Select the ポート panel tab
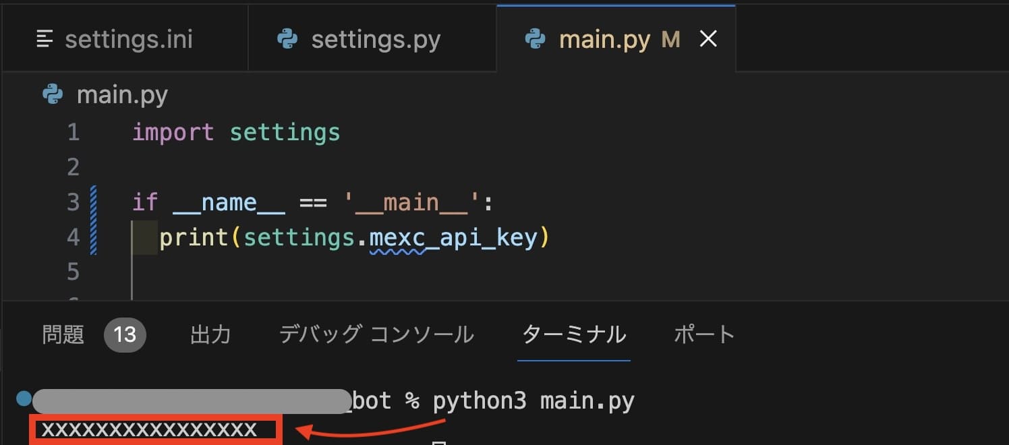The image size is (1009, 445). point(703,334)
